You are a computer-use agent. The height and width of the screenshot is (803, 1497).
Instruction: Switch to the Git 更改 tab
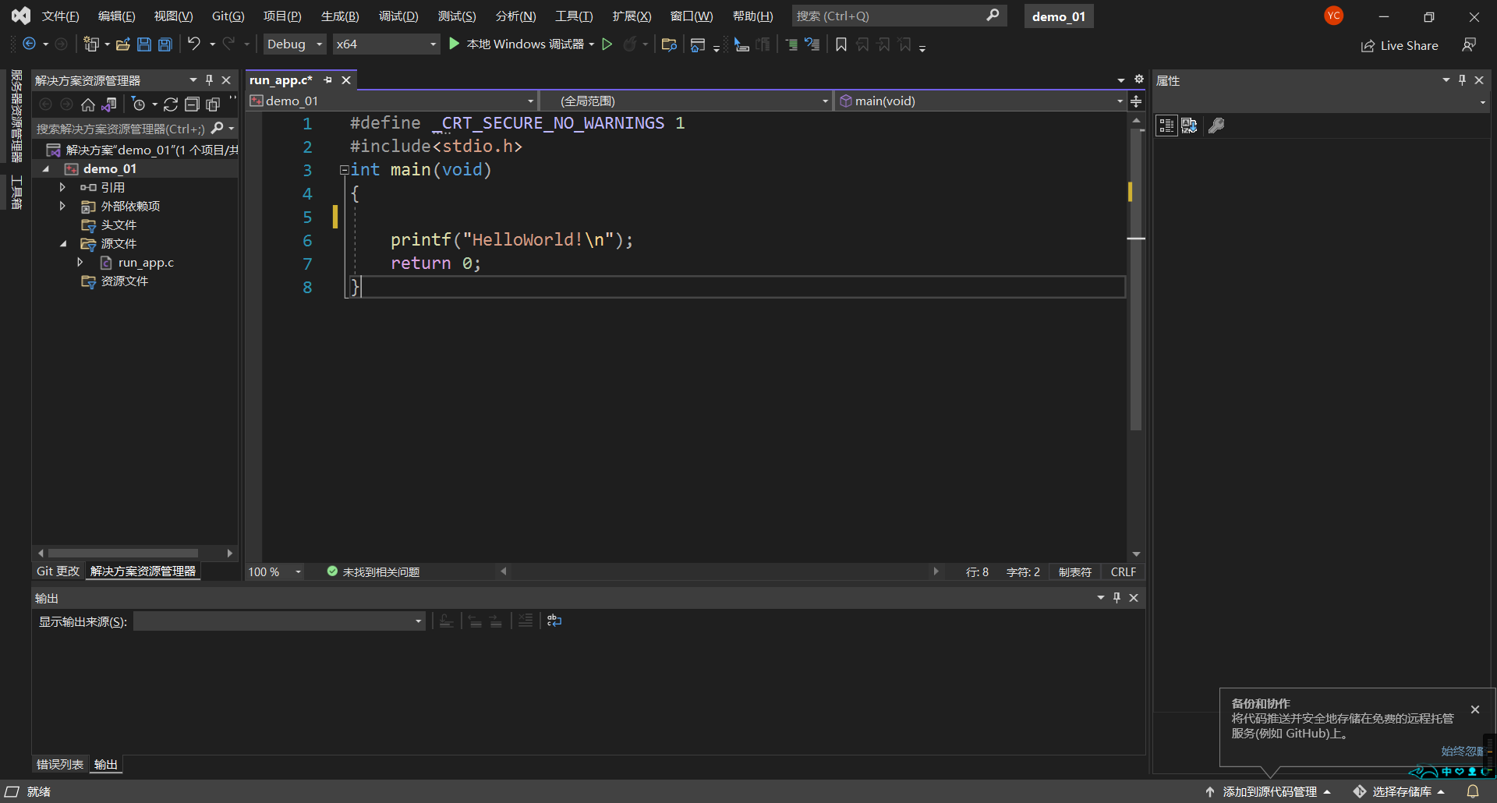[57, 571]
